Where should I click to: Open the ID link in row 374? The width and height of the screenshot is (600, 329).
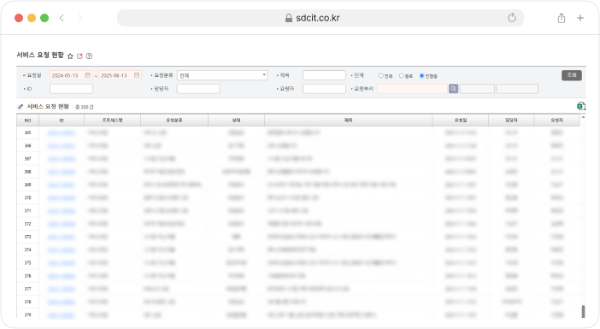[62, 250]
